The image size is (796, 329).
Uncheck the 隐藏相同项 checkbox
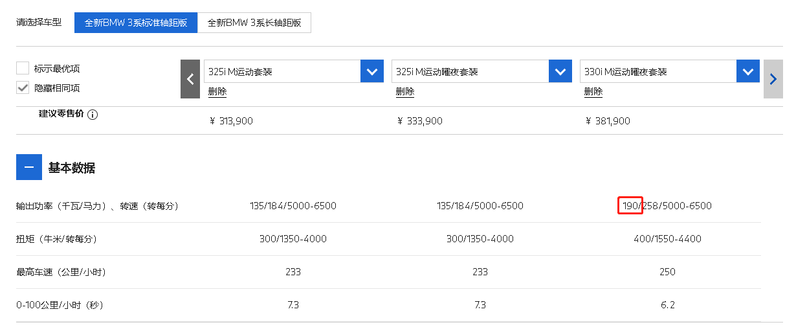pyautogui.click(x=23, y=87)
